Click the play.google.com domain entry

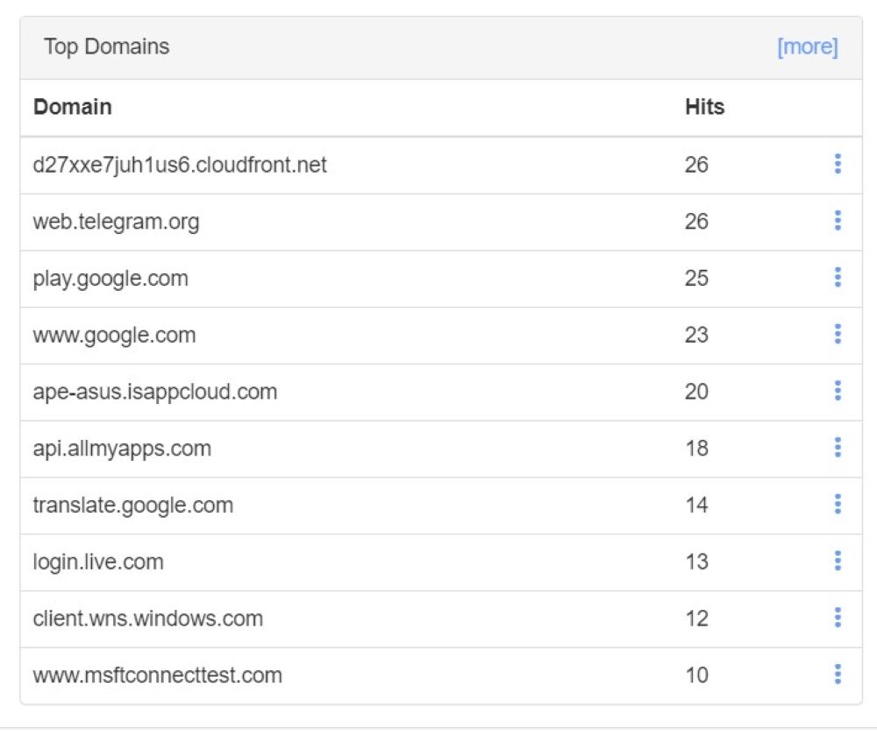[x=111, y=279]
